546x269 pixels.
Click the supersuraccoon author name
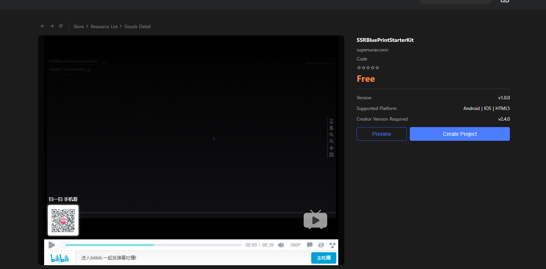click(x=372, y=50)
